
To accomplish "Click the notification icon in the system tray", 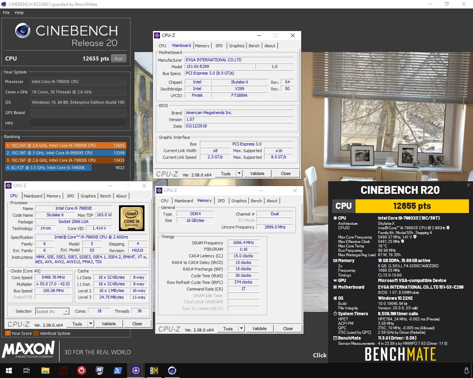I will 466,371.
